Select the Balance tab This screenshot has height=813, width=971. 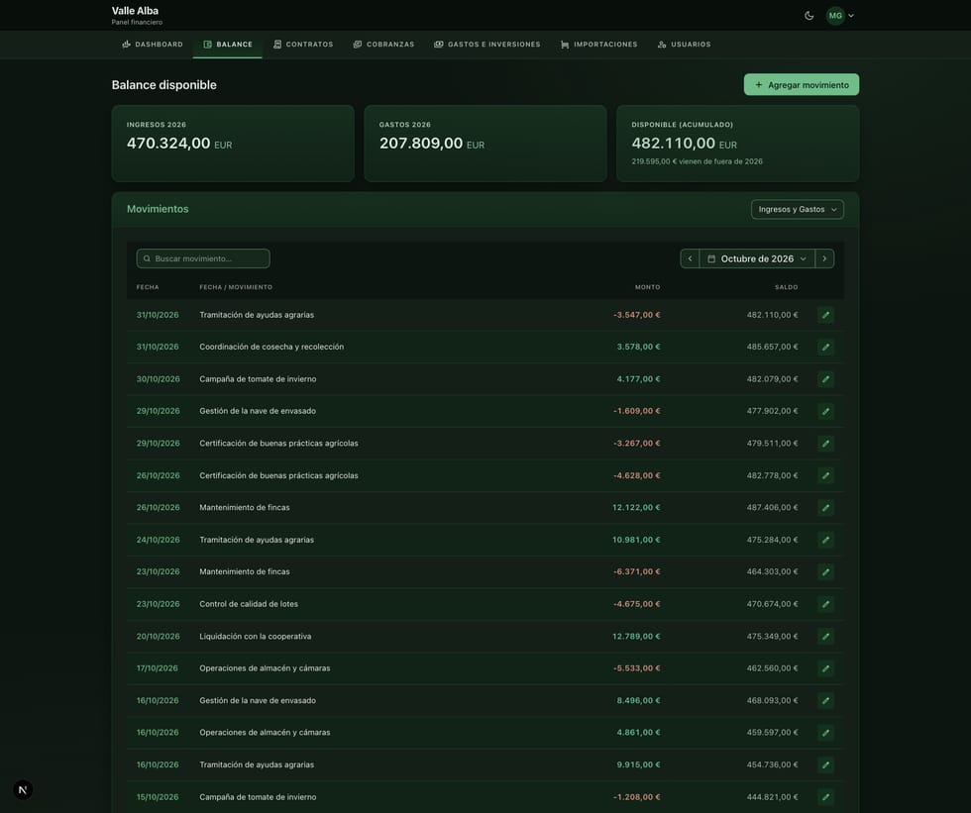pyautogui.click(x=227, y=45)
